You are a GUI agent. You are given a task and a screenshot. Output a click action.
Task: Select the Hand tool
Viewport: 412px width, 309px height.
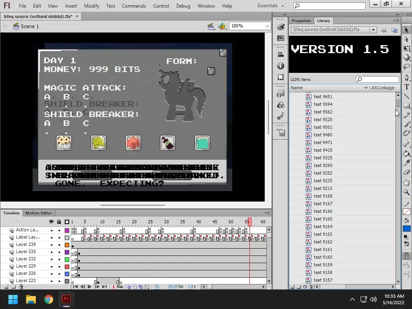406,183
